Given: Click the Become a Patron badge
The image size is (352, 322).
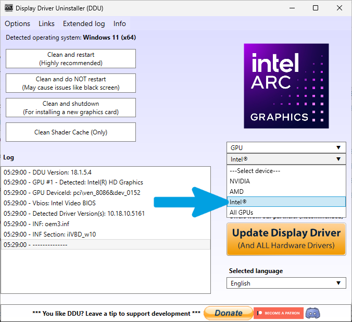Looking at the screenshot, I should point(279,313).
